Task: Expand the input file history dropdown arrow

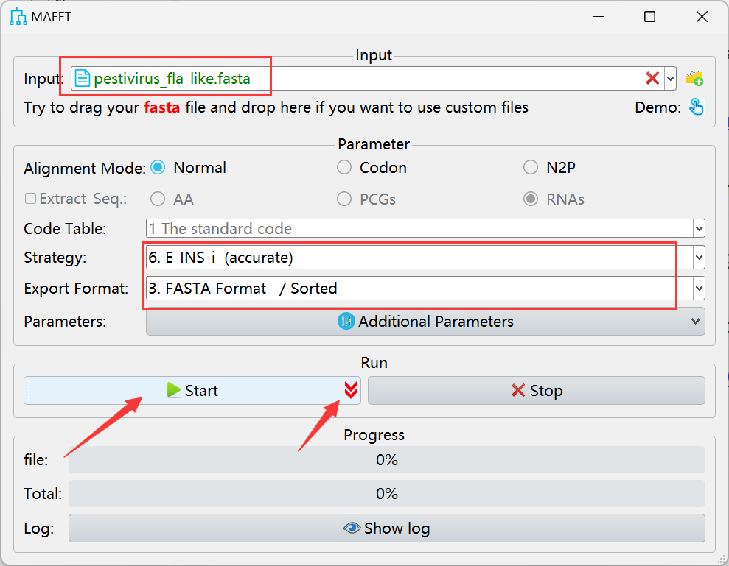Action: (x=670, y=78)
